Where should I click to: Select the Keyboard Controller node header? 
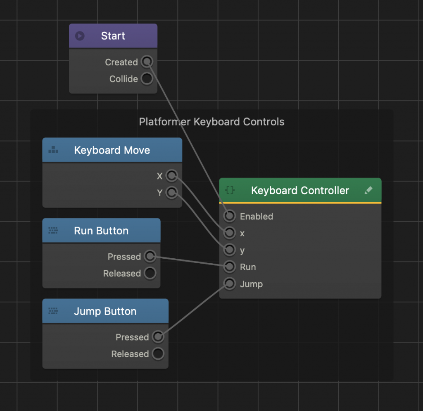(300, 190)
